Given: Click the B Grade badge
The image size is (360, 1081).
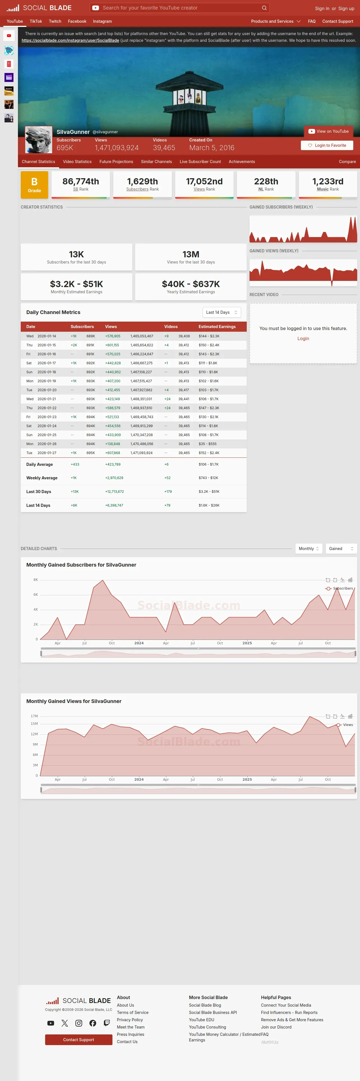Looking at the screenshot, I should coord(34,185).
